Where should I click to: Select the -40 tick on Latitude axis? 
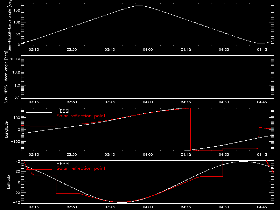pos(16,203)
